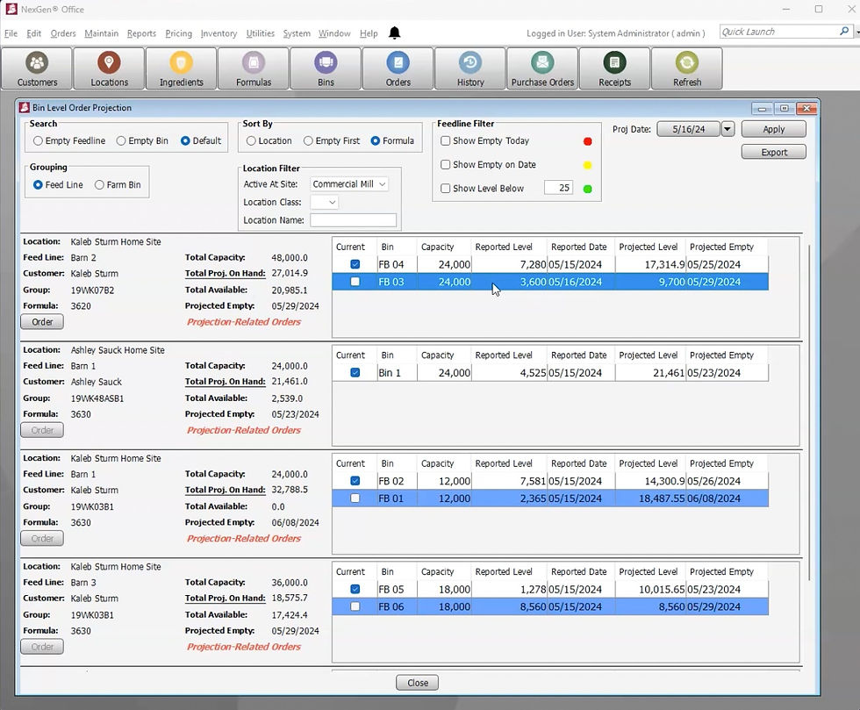Open the File menu
Image resolution: width=860 pixels, height=710 pixels.
[11, 33]
